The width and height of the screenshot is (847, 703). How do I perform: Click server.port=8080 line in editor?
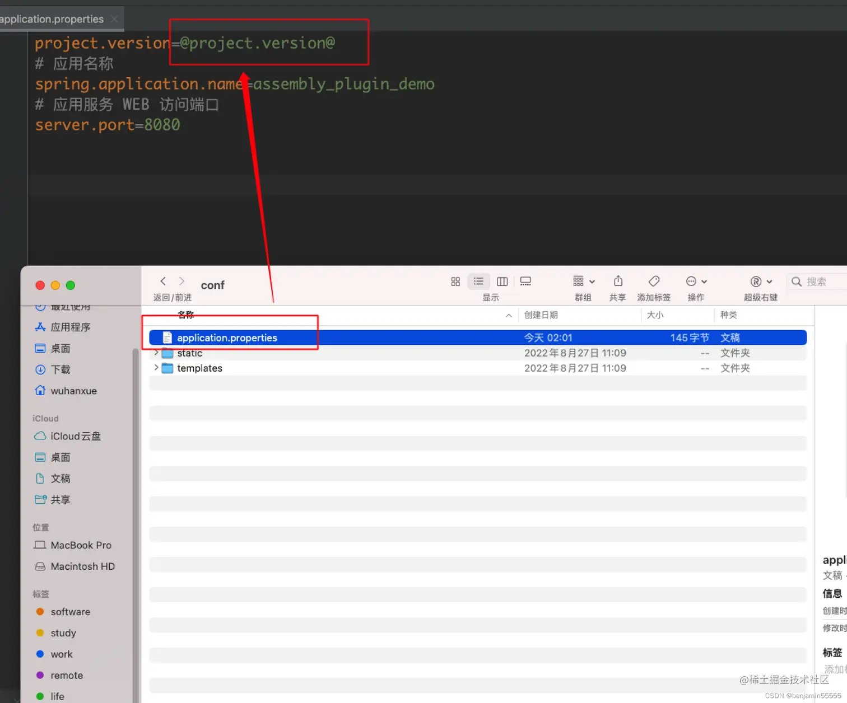pos(108,125)
